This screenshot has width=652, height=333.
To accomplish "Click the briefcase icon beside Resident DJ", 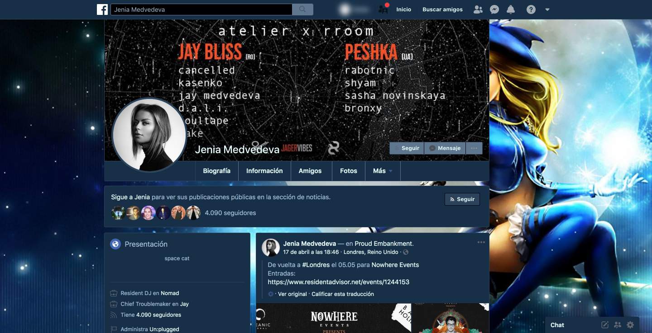I will 114,293.
